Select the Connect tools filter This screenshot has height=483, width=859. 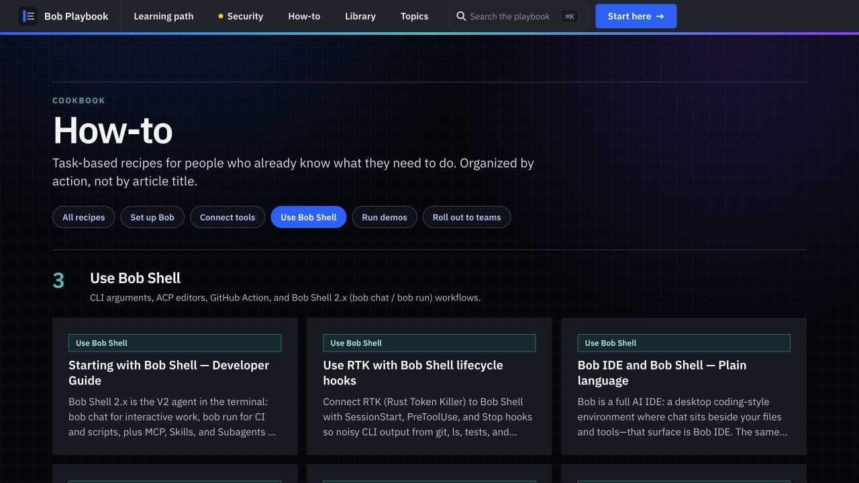[x=228, y=217]
